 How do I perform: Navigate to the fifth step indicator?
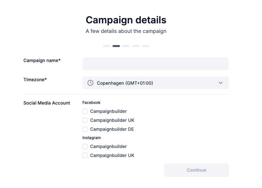point(146,46)
